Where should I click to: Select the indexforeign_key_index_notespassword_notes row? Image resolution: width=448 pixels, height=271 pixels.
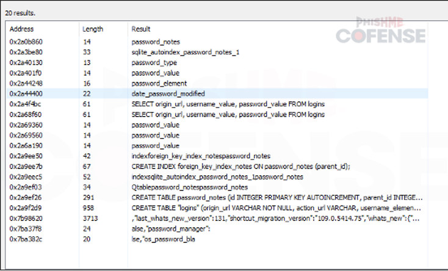pos(201,156)
